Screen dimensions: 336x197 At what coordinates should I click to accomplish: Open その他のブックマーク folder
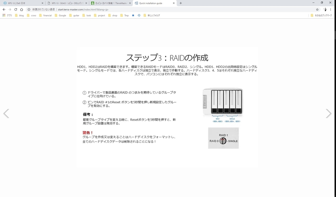321,15
